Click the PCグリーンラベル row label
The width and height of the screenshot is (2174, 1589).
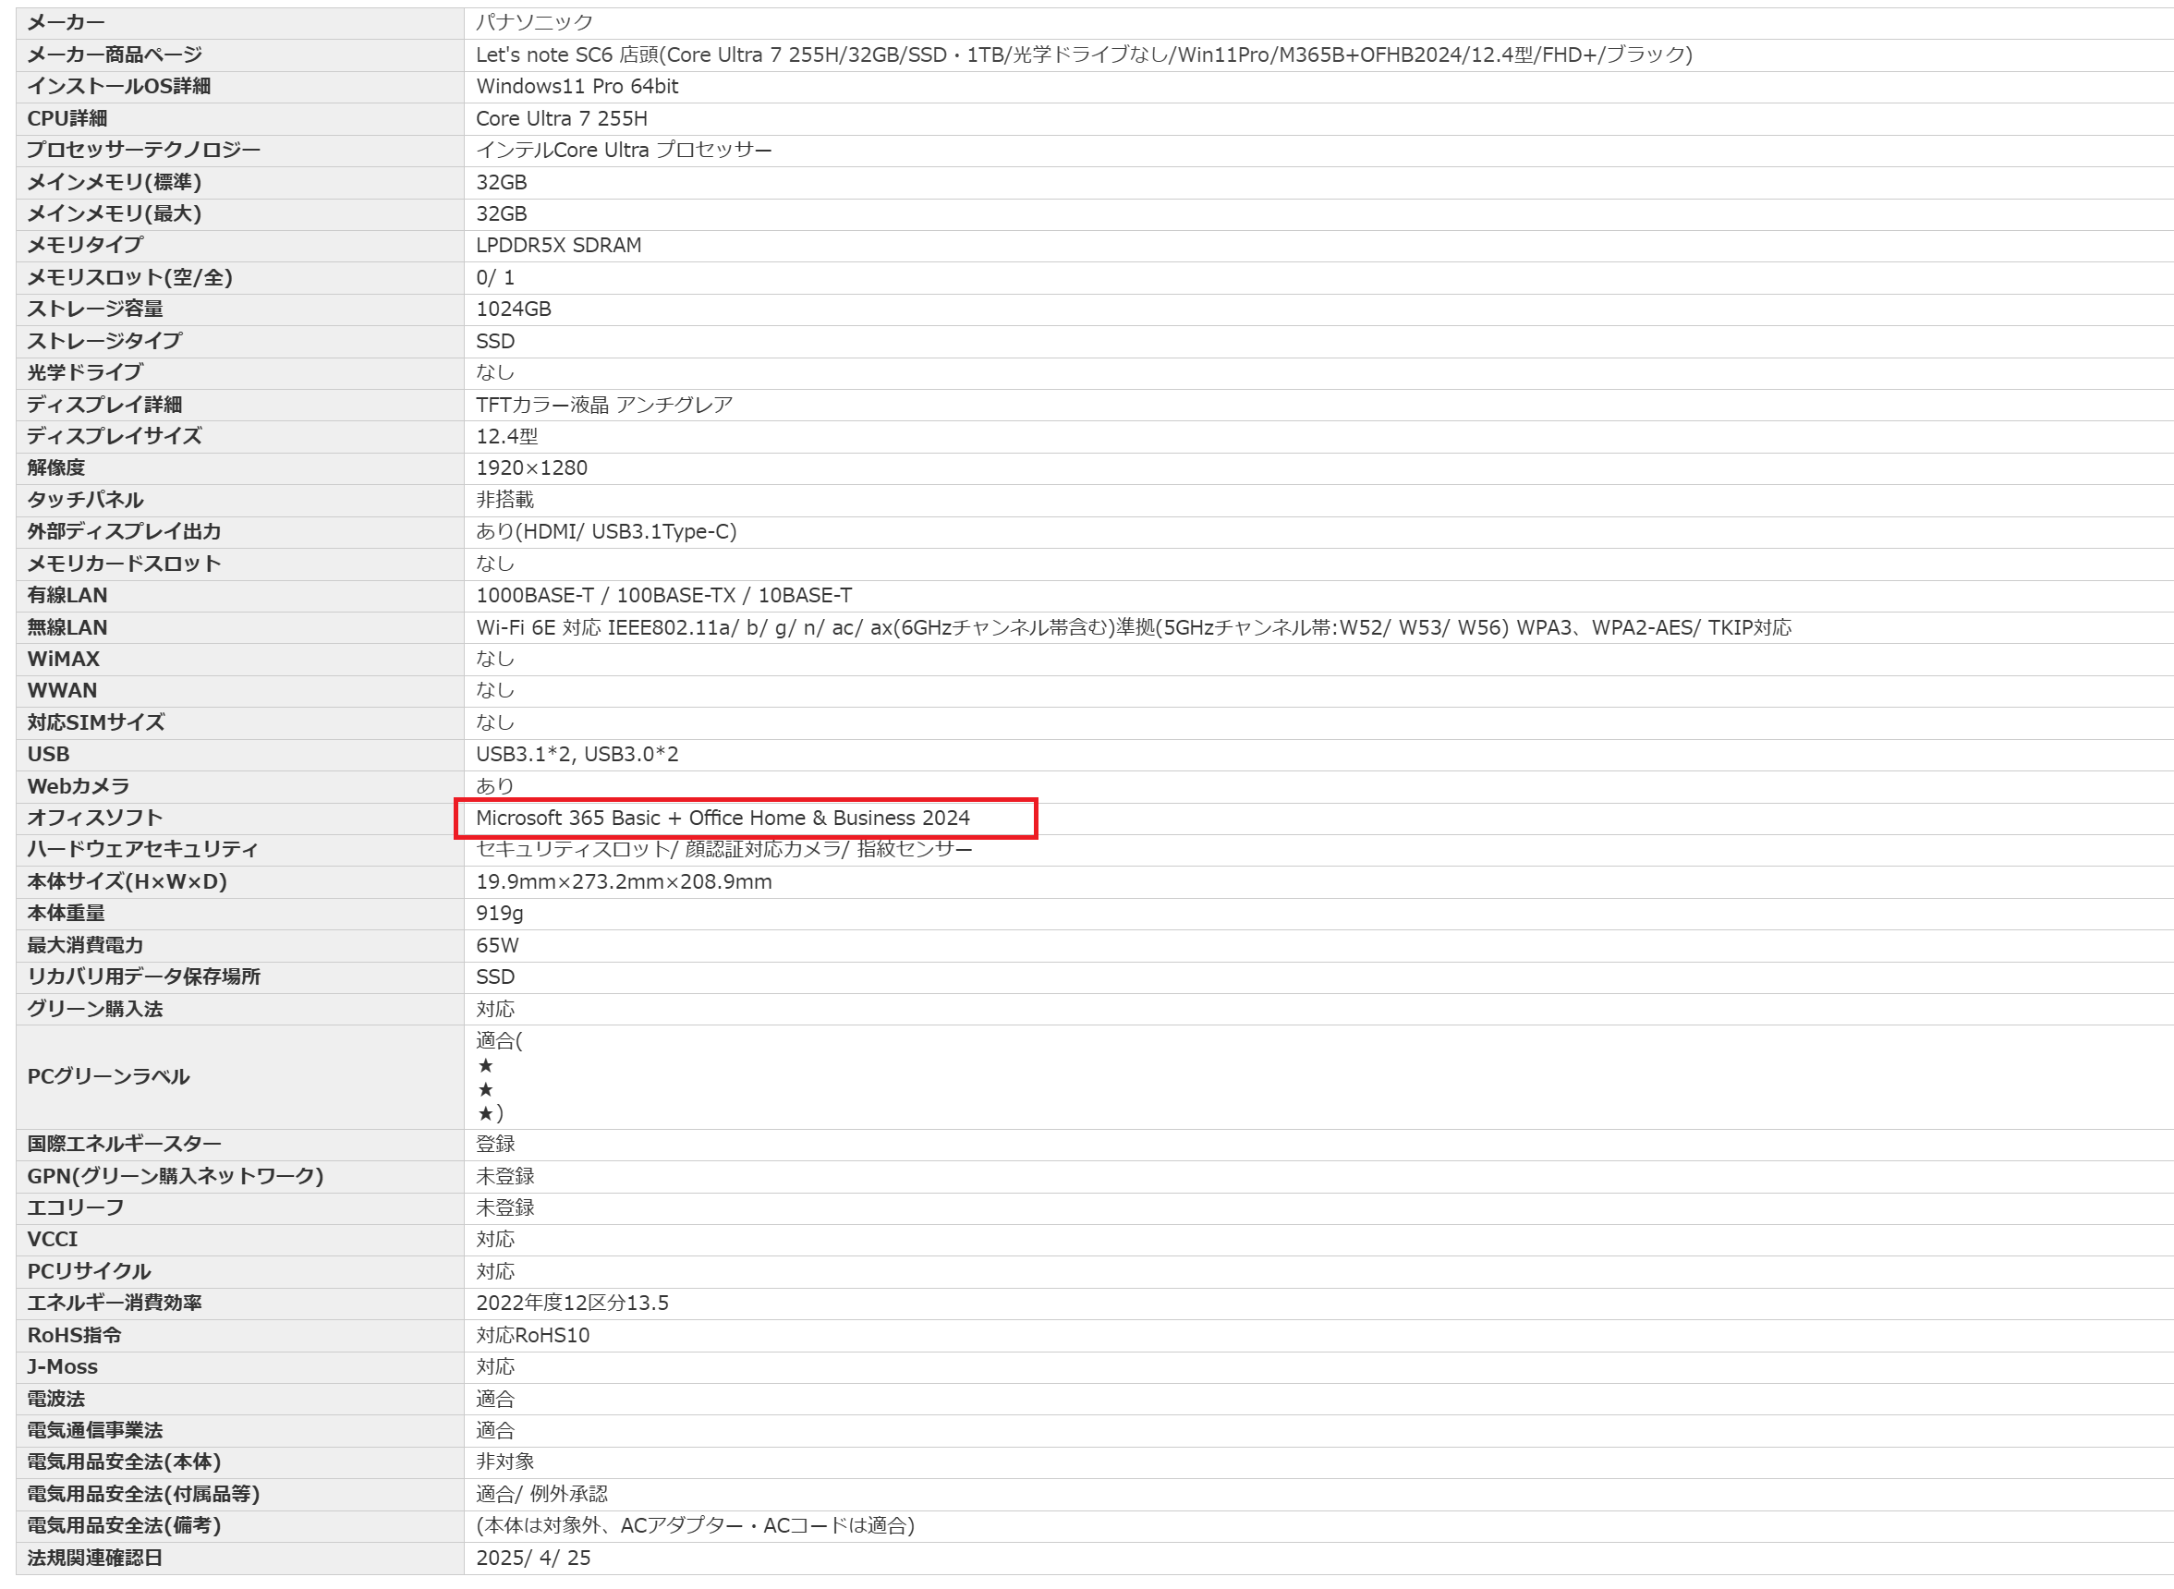pyautogui.click(x=108, y=1076)
